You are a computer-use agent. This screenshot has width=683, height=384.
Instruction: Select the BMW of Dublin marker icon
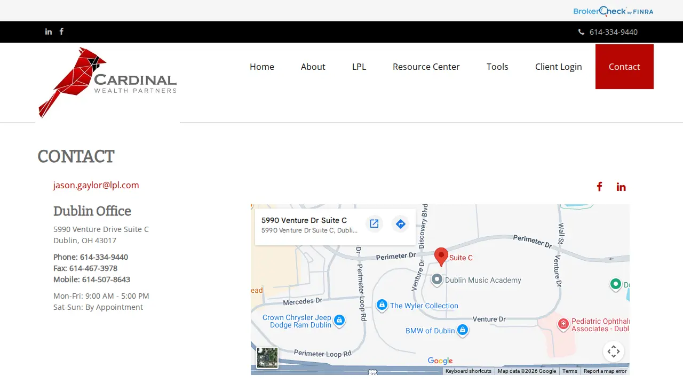463,330
